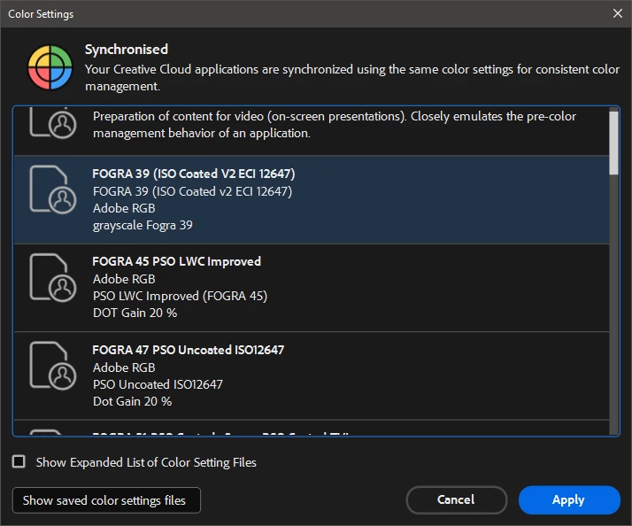This screenshot has width=632, height=526.
Task: Click the 'DOT Gain 20 %' line
Action: pos(135,313)
